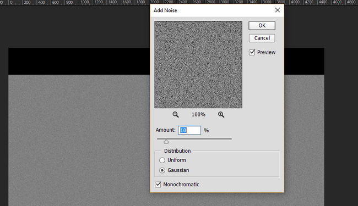Click the Amount slider track
The image size is (358, 206).
194,138
